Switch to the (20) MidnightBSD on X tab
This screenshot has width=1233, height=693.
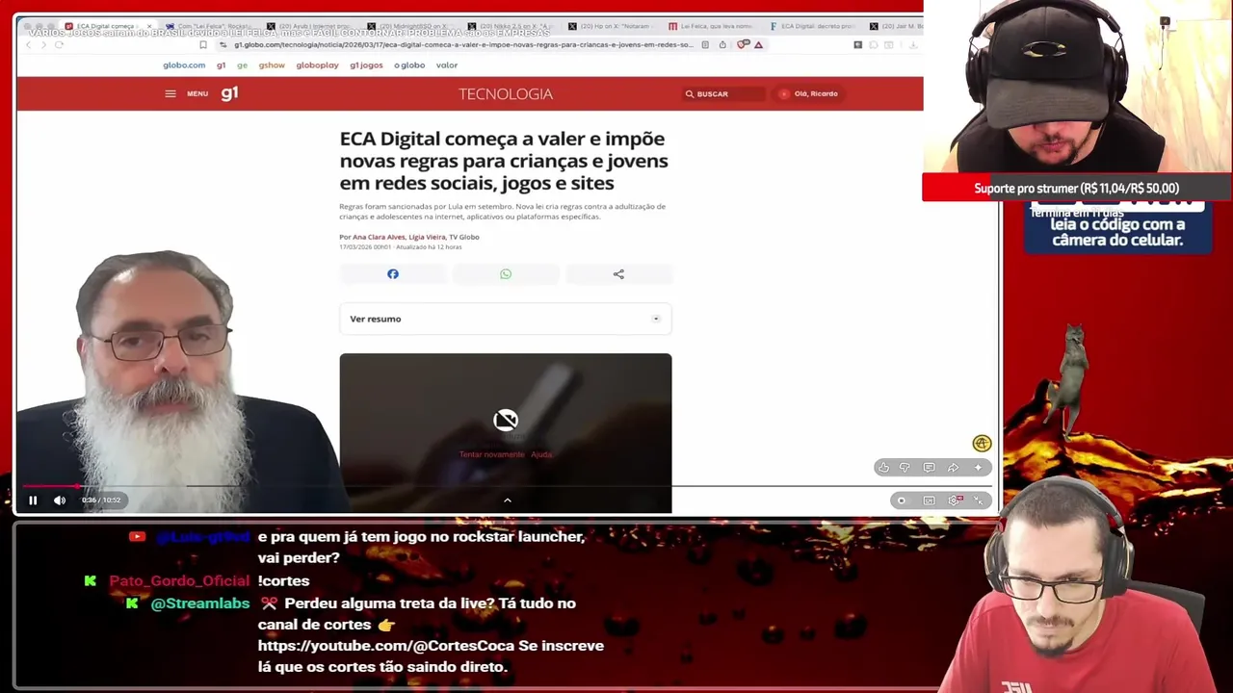click(x=411, y=26)
